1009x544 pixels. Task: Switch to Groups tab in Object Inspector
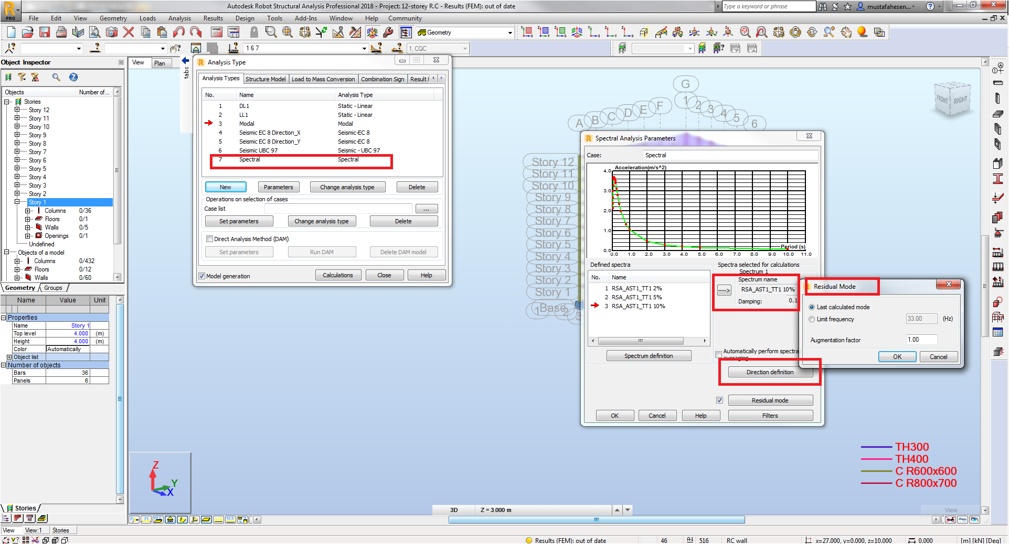(53, 288)
